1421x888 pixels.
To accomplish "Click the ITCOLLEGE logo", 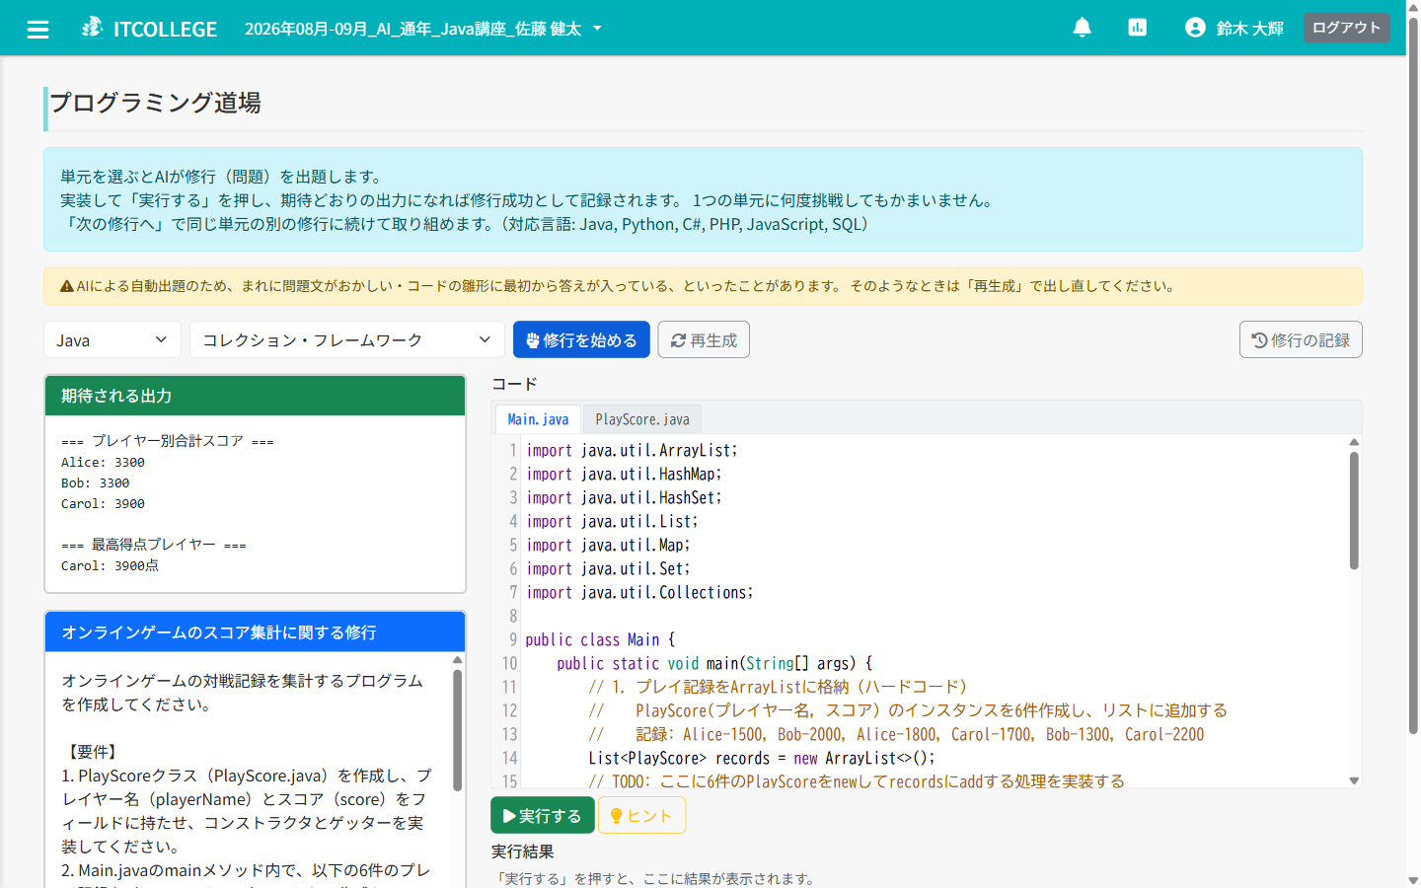I will pos(149,29).
